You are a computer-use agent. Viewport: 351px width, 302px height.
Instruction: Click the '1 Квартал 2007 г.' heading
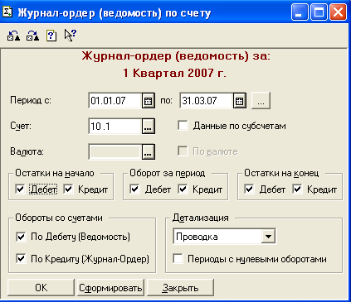(x=174, y=73)
